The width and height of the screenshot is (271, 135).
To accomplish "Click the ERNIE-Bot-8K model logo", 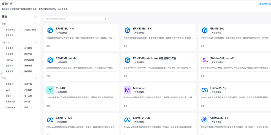I will pyautogui.click(x=128, y=30).
